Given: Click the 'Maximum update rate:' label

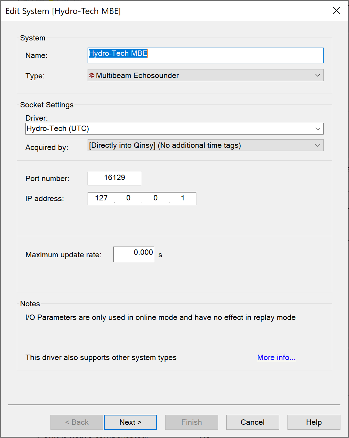Looking at the screenshot, I should 64,255.
